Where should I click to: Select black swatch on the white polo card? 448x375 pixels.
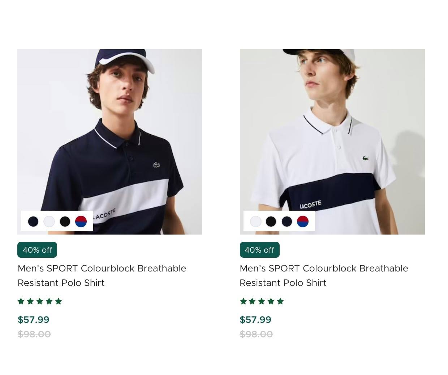[x=271, y=221]
